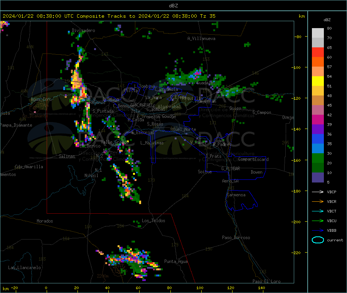Pick the dark orange 57-60 dBZ swatch
This screenshot has width=347, height=293.
point(318,62)
